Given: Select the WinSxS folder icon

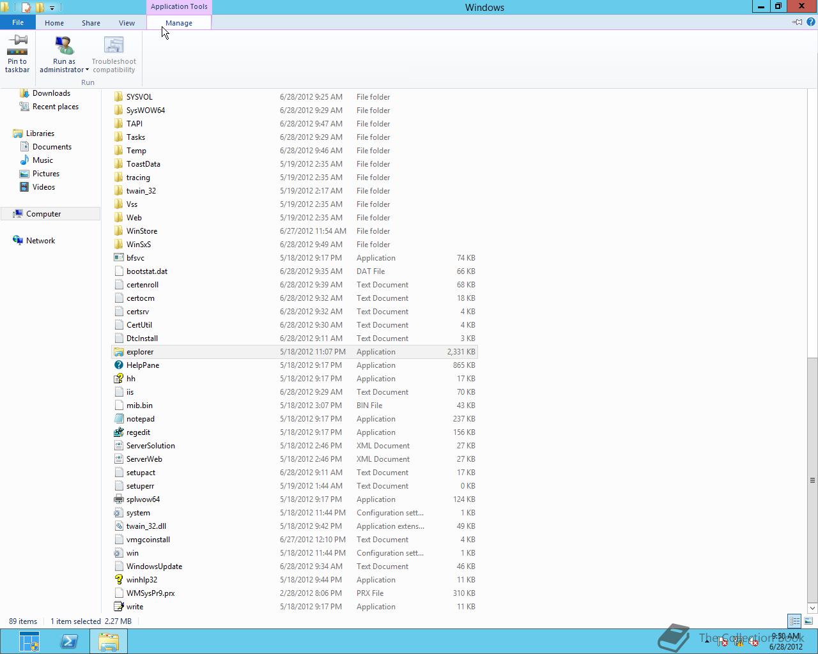Looking at the screenshot, I should click(x=118, y=245).
